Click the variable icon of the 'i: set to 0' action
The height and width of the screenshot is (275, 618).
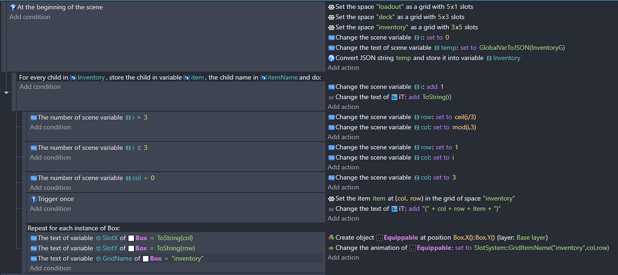pyautogui.click(x=331, y=38)
